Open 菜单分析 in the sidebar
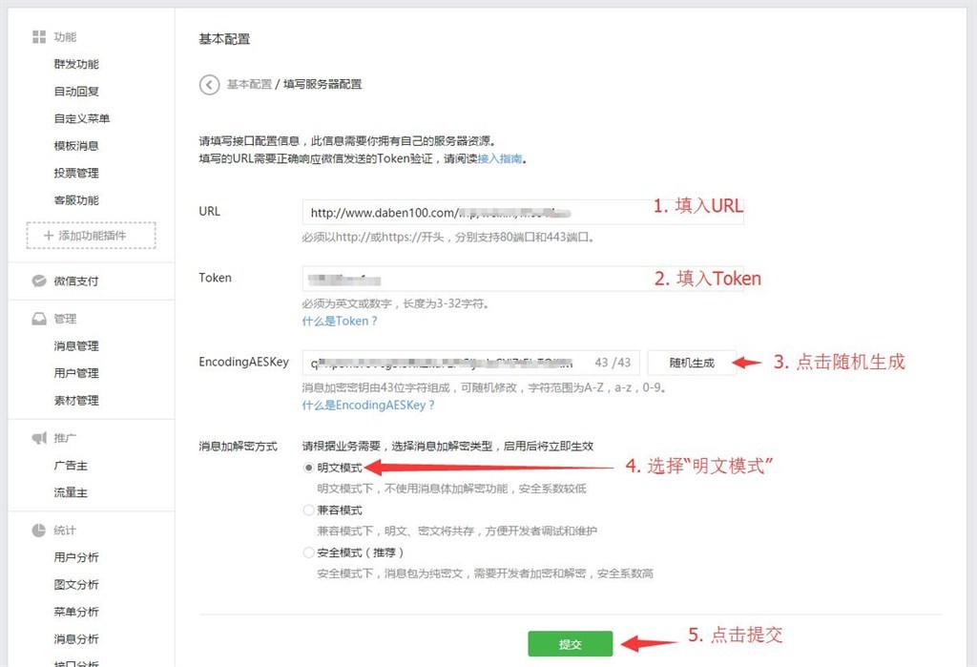This screenshot has height=667, width=977. (x=76, y=612)
